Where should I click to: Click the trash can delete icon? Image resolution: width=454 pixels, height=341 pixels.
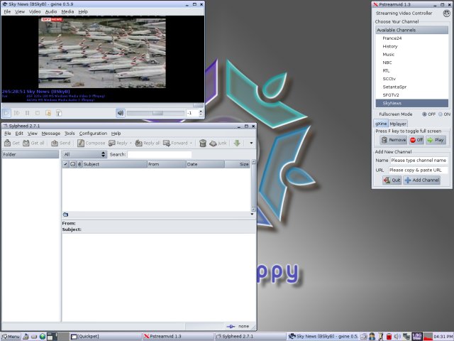coord(203,143)
